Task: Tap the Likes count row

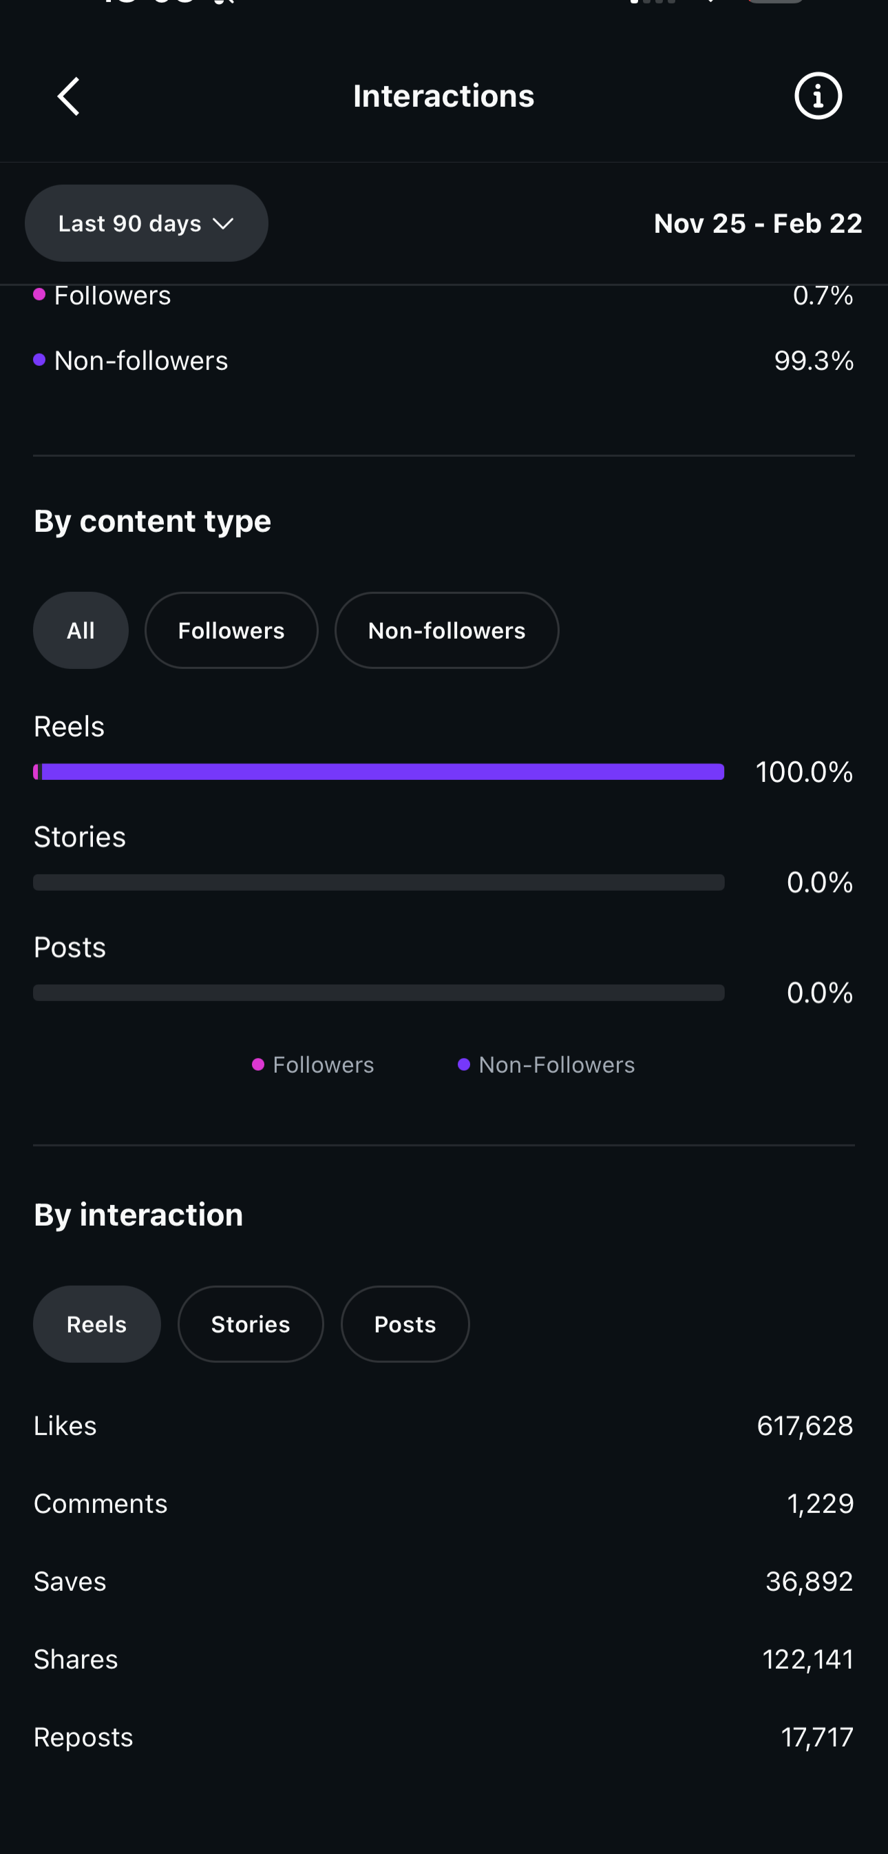Action: pos(443,1425)
